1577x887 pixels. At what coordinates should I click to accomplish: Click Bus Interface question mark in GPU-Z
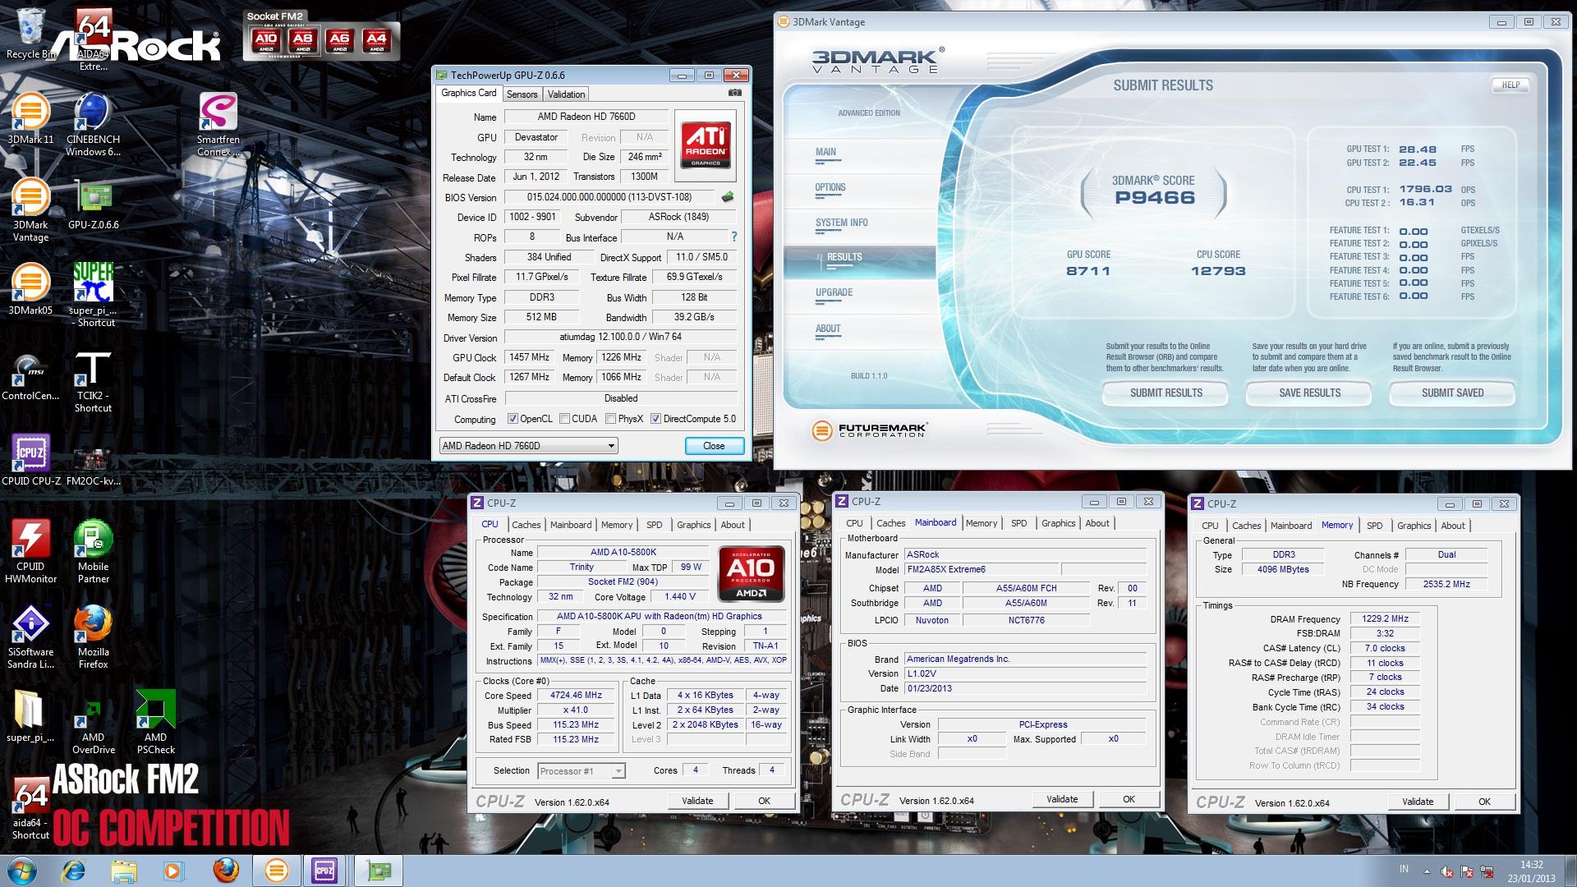click(733, 237)
